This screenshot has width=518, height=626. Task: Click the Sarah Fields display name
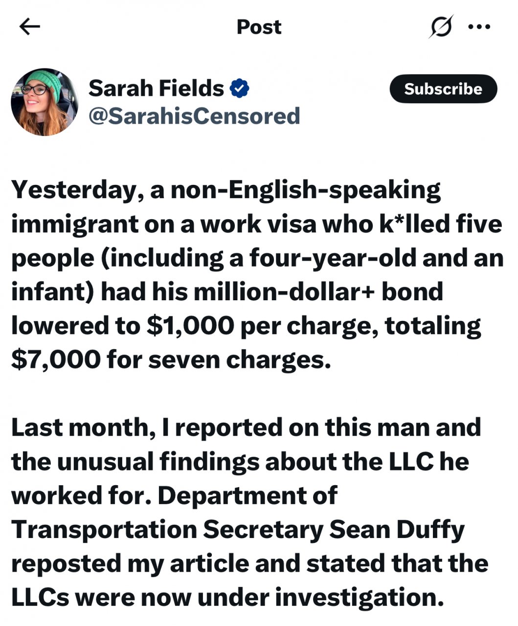coord(156,89)
